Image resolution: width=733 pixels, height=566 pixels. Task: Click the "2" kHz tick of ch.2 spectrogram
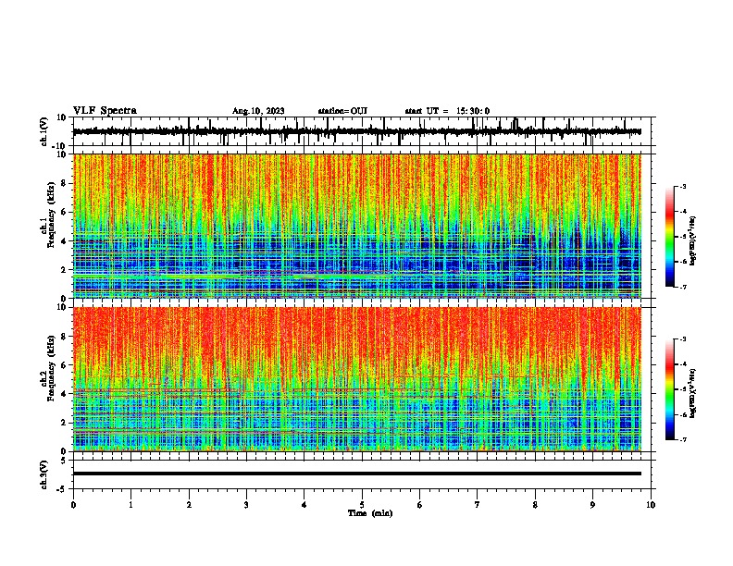[64, 423]
